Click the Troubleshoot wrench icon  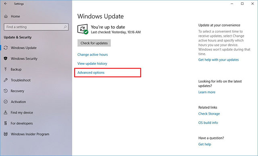point(6,80)
